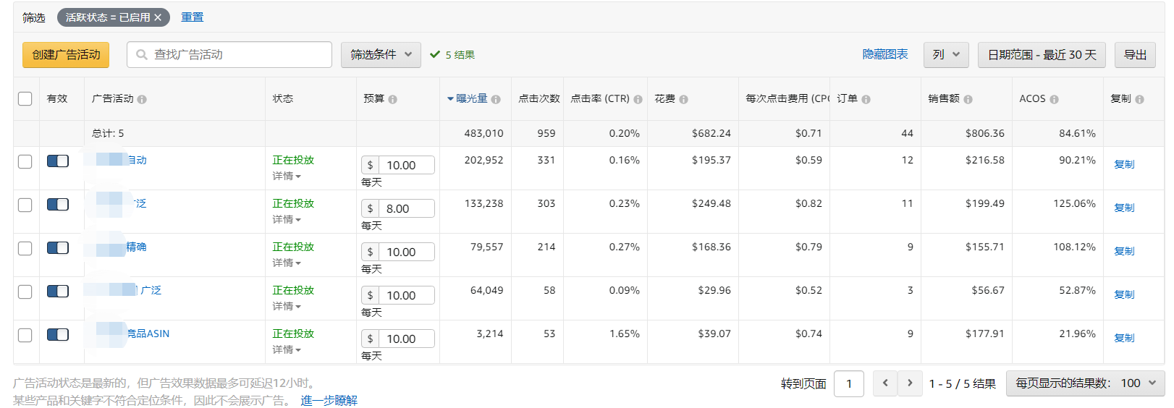Select all campaigns with header checkbox
Image resolution: width=1174 pixels, height=408 pixels.
pyautogui.click(x=25, y=98)
